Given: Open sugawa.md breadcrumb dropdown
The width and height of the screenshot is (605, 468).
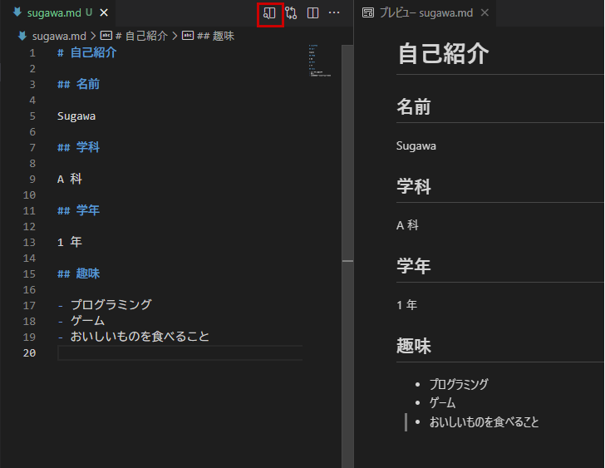Looking at the screenshot, I should tap(54, 36).
